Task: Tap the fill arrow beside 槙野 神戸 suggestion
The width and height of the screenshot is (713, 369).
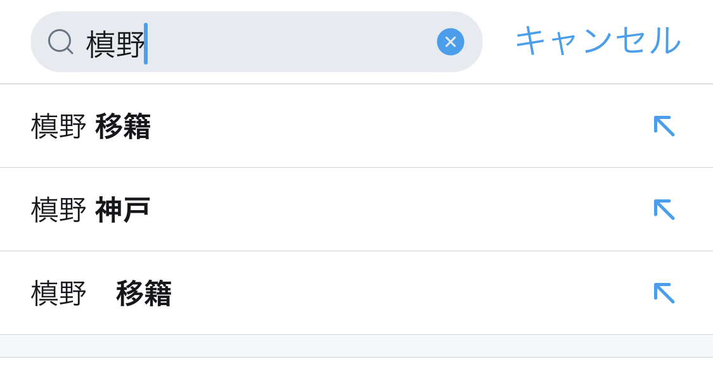Action: coord(664,209)
